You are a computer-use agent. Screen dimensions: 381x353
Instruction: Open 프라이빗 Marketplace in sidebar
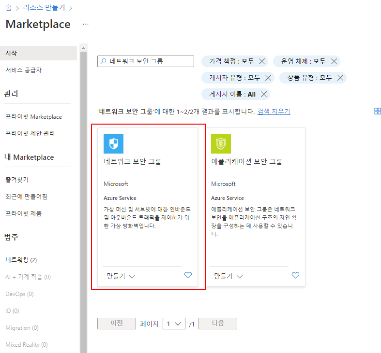pos(33,116)
